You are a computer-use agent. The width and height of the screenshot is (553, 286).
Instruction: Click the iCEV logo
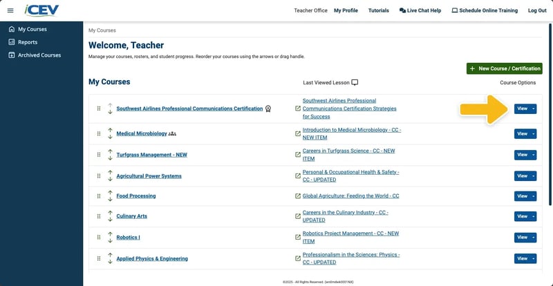click(x=41, y=10)
